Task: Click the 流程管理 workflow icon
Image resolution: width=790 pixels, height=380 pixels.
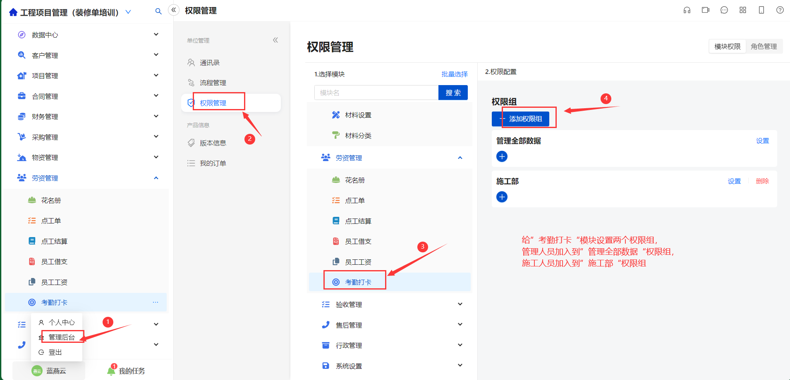Action: click(x=191, y=83)
